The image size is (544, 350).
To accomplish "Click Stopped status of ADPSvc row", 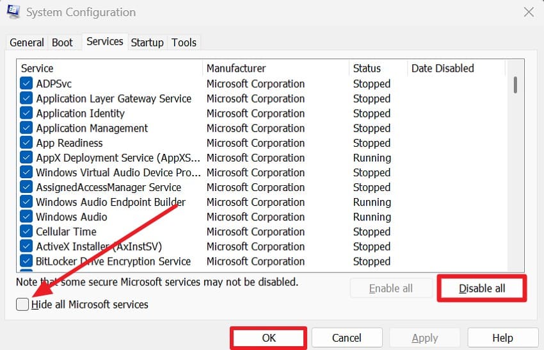I will 372,84.
